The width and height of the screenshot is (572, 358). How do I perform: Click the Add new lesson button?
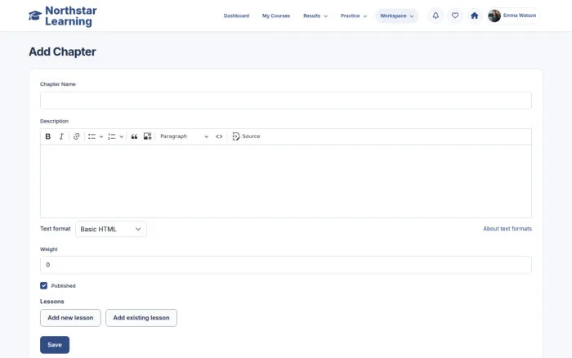click(x=70, y=318)
